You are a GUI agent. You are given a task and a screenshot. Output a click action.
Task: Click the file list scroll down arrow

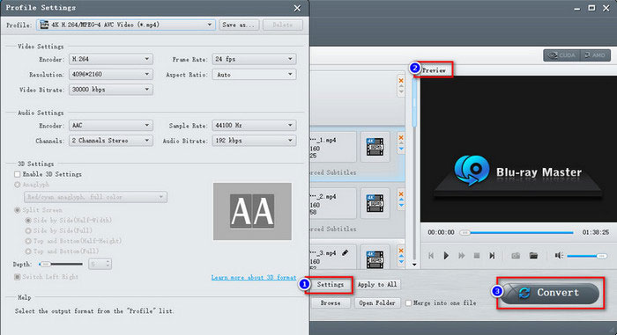pyautogui.click(x=414, y=265)
